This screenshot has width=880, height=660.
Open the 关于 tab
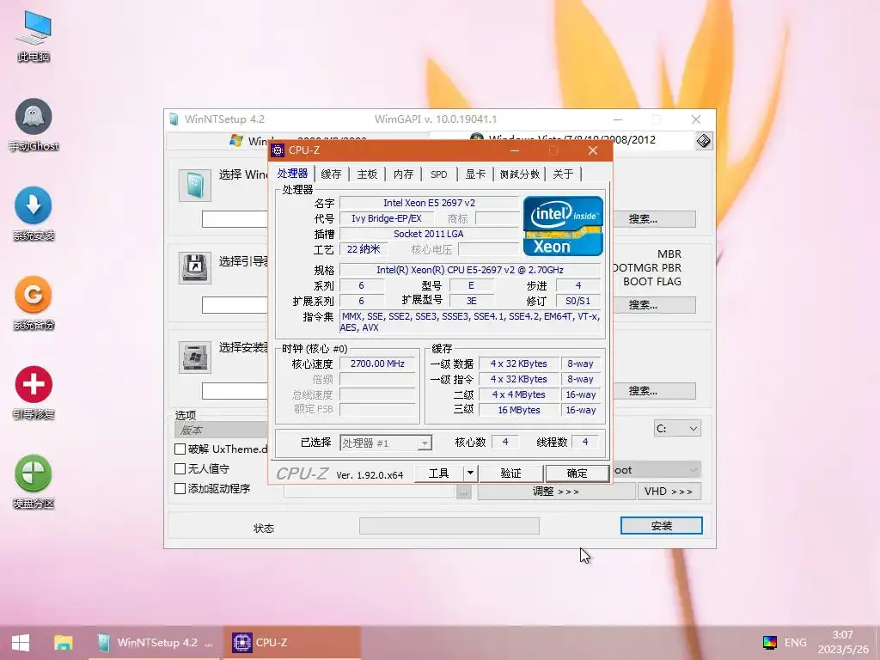pos(563,174)
